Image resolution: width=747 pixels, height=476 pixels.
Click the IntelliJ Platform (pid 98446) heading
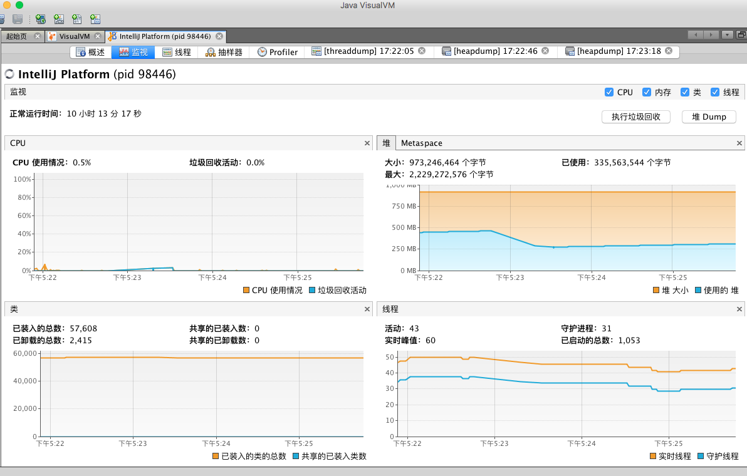(97, 75)
